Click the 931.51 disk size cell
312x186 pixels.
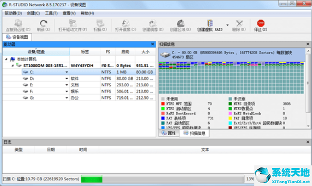145,66
